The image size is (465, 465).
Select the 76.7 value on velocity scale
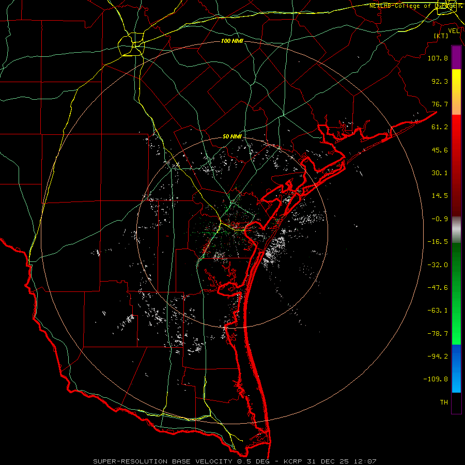tap(440, 104)
